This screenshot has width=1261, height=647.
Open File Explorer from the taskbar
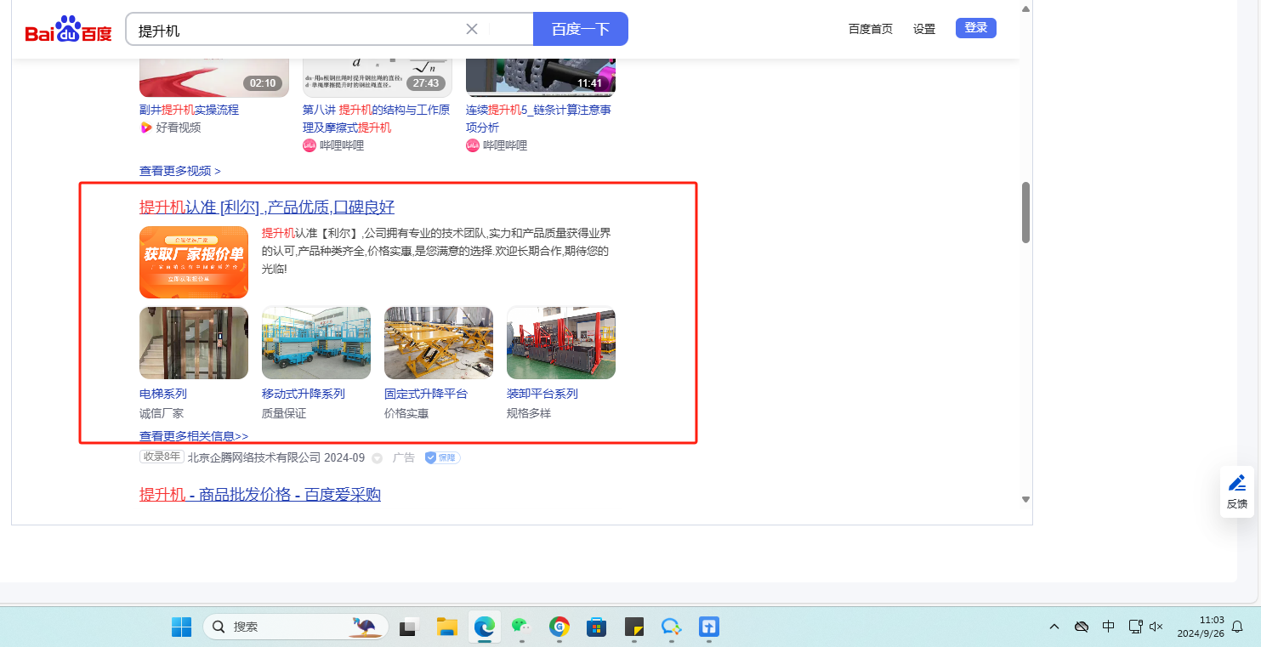click(x=447, y=627)
